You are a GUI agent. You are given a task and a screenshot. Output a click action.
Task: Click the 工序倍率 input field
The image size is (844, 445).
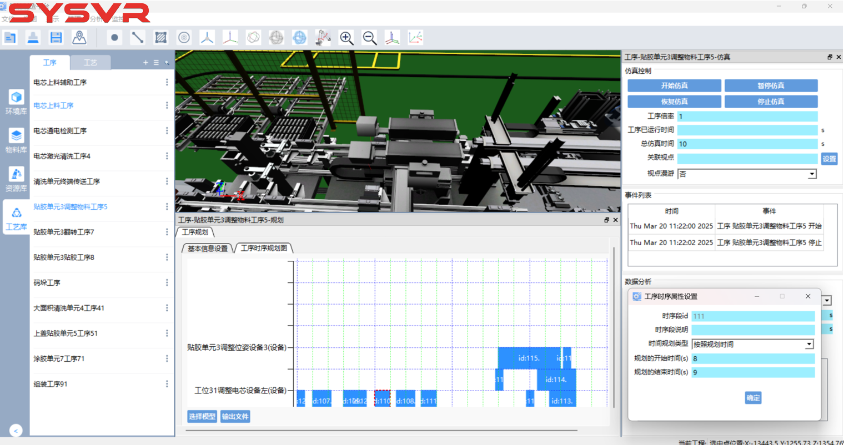tap(747, 117)
